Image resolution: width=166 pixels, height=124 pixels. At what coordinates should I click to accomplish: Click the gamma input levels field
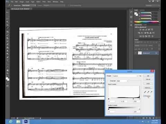point(124,101)
